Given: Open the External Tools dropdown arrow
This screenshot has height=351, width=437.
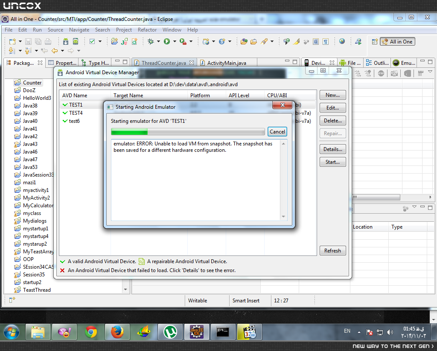Looking at the screenshot, I should coord(191,41).
